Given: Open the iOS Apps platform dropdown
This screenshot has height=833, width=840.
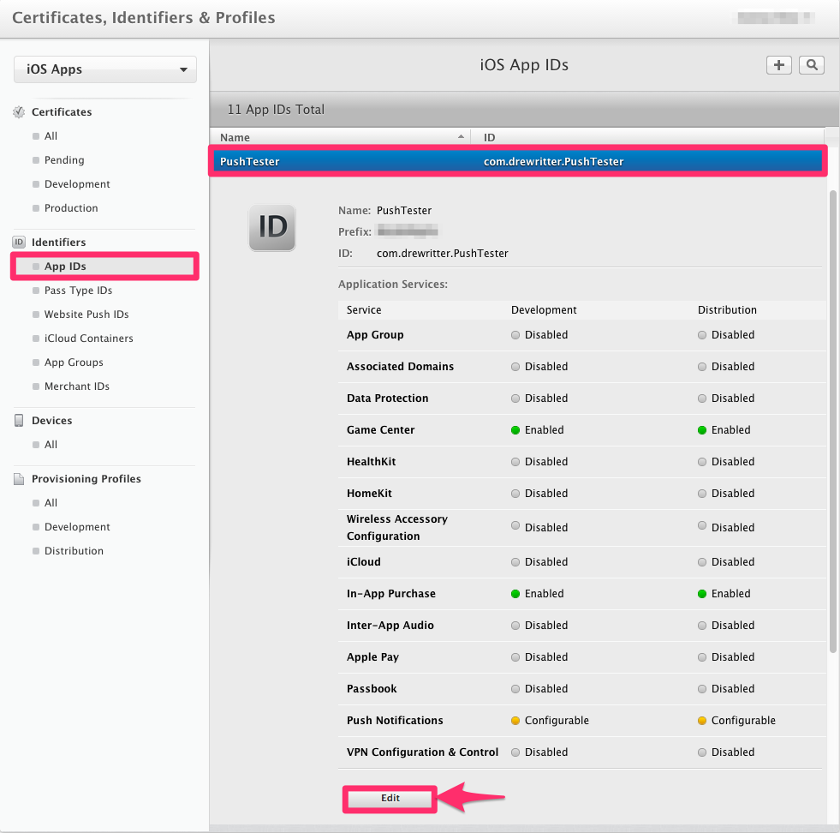Looking at the screenshot, I should coord(105,69).
